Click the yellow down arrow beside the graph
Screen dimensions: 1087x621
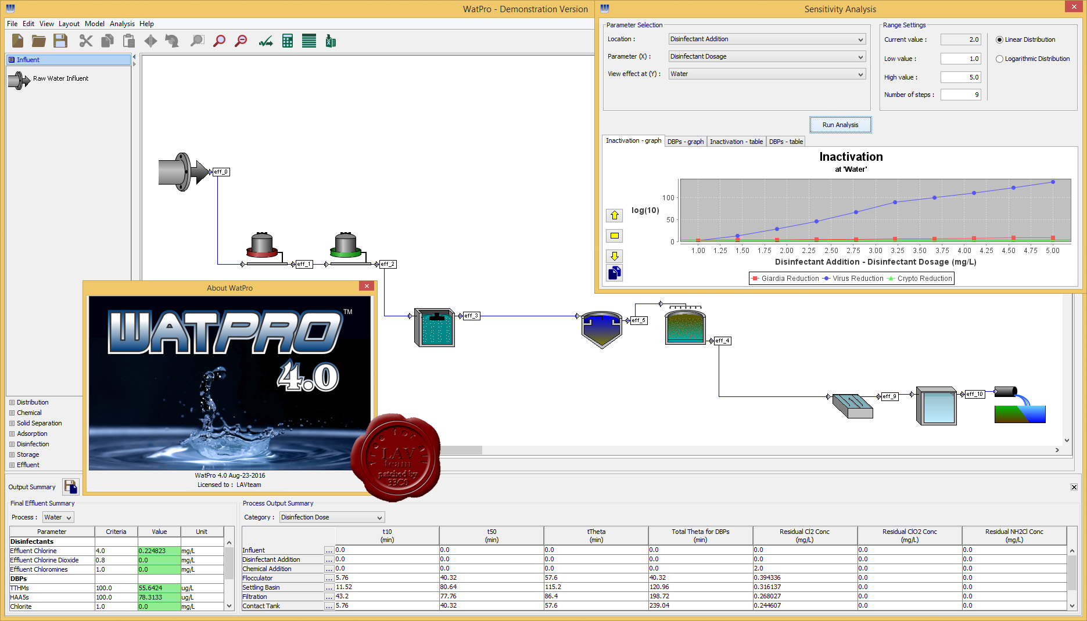(x=614, y=256)
